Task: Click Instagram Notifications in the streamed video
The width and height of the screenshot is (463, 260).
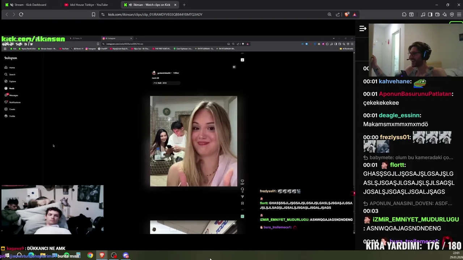Action: [x=13, y=102]
